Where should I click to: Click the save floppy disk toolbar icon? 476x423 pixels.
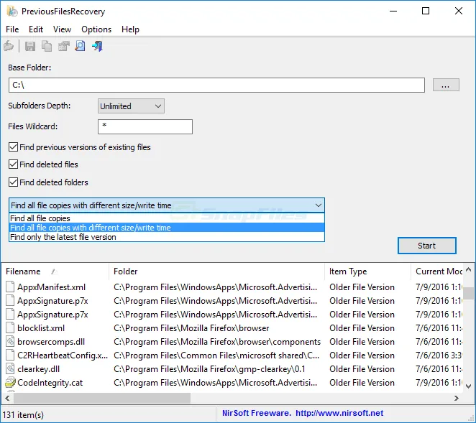coord(29,46)
